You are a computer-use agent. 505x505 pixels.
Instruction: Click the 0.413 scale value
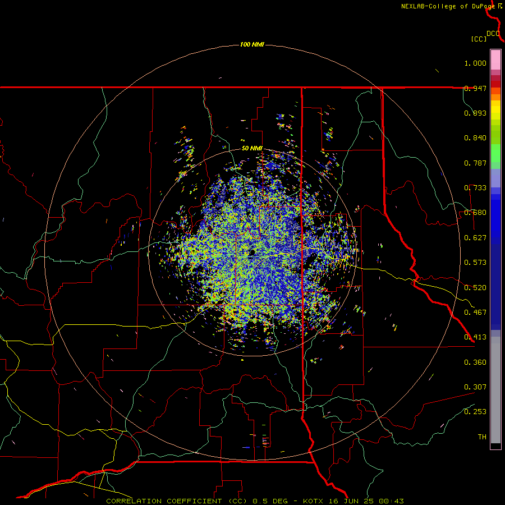point(475,337)
